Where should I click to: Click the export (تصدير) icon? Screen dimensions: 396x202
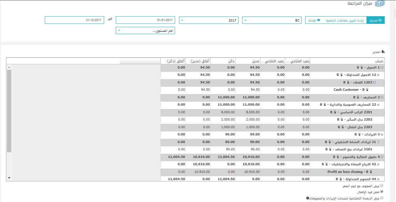coord(383,52)
